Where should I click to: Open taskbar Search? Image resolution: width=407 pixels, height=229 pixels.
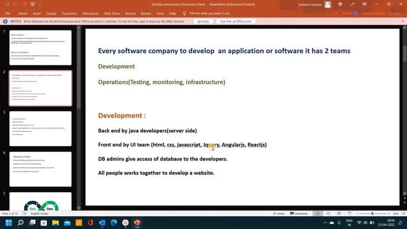coord(20,223)
